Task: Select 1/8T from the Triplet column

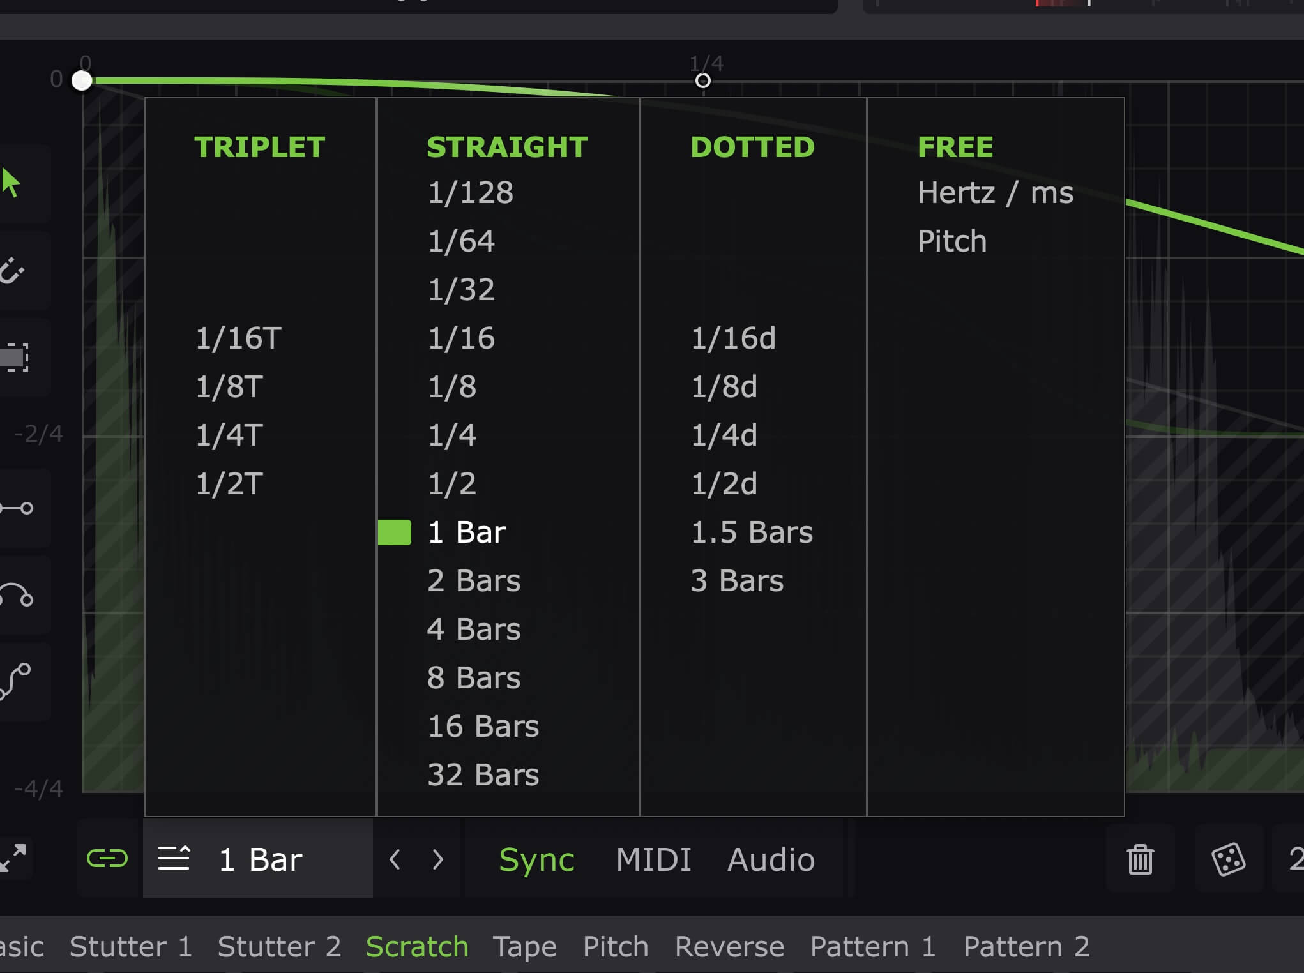Action: 229,387
